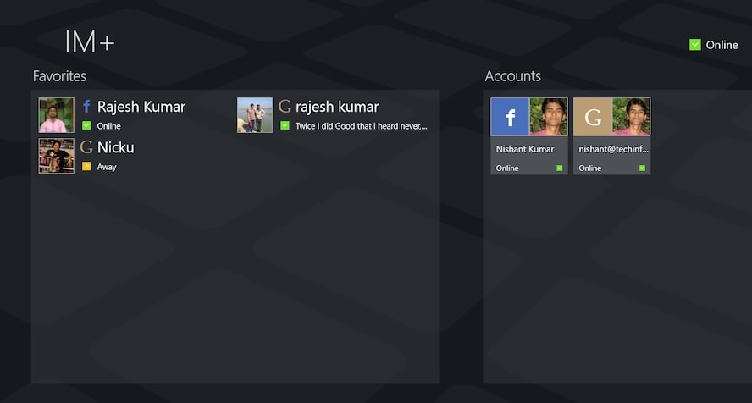752x403 pixels.
Task: Click the green status indicator on Nishant Kumar account
Action: pos(559,168)
